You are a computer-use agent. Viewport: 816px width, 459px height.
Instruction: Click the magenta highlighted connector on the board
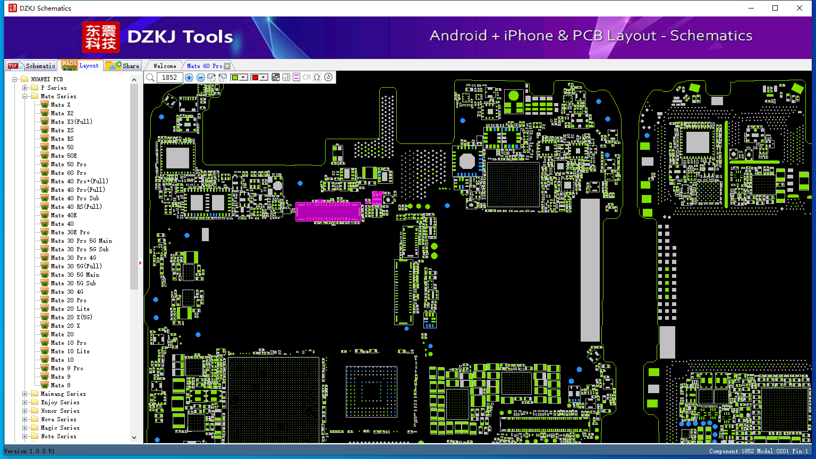pos(328,211)
